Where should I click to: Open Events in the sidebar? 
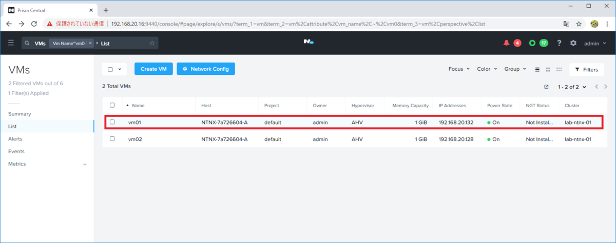pos(16,151)
